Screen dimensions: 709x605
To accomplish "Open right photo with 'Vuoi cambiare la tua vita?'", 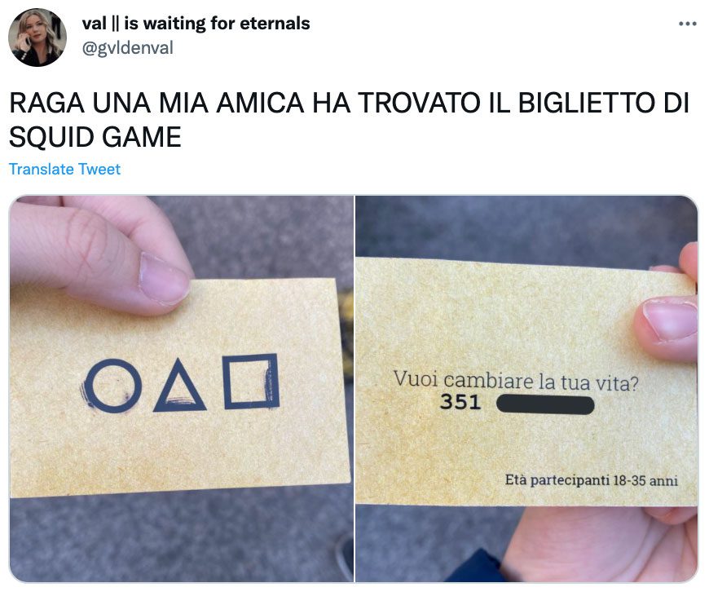I will 526,389.
